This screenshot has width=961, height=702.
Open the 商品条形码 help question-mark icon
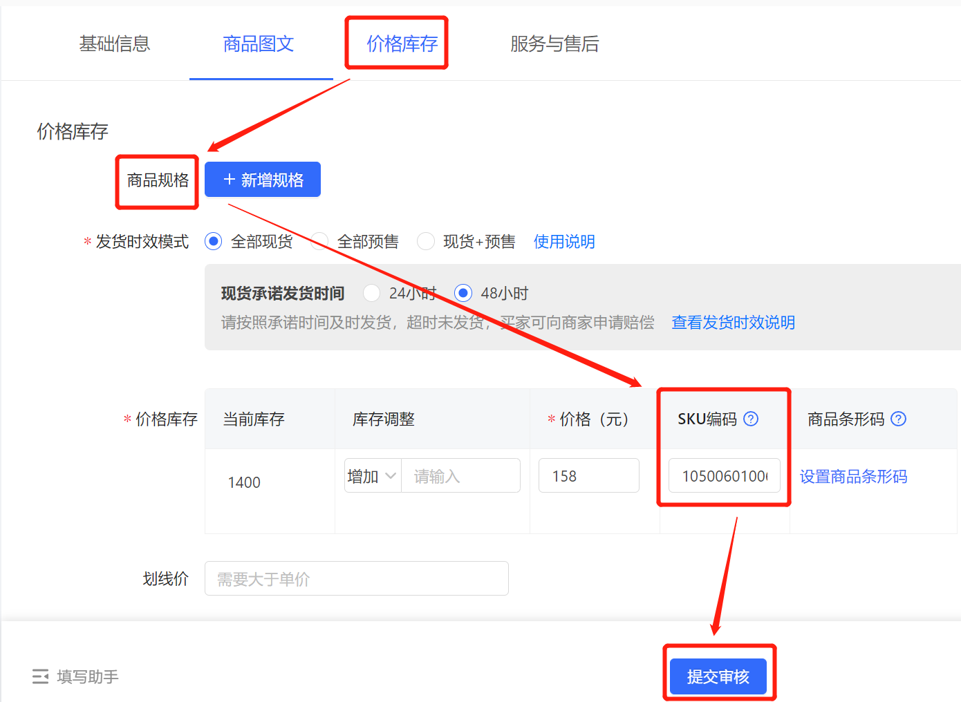pos(899,419)
